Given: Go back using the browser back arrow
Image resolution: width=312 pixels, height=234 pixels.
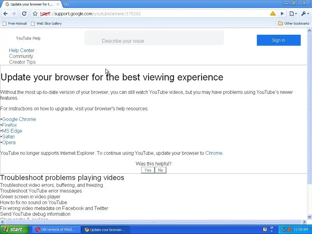Looking at the screenshot, I should click(5, 13).
